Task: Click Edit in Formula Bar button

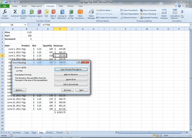Action: (71, 84)
